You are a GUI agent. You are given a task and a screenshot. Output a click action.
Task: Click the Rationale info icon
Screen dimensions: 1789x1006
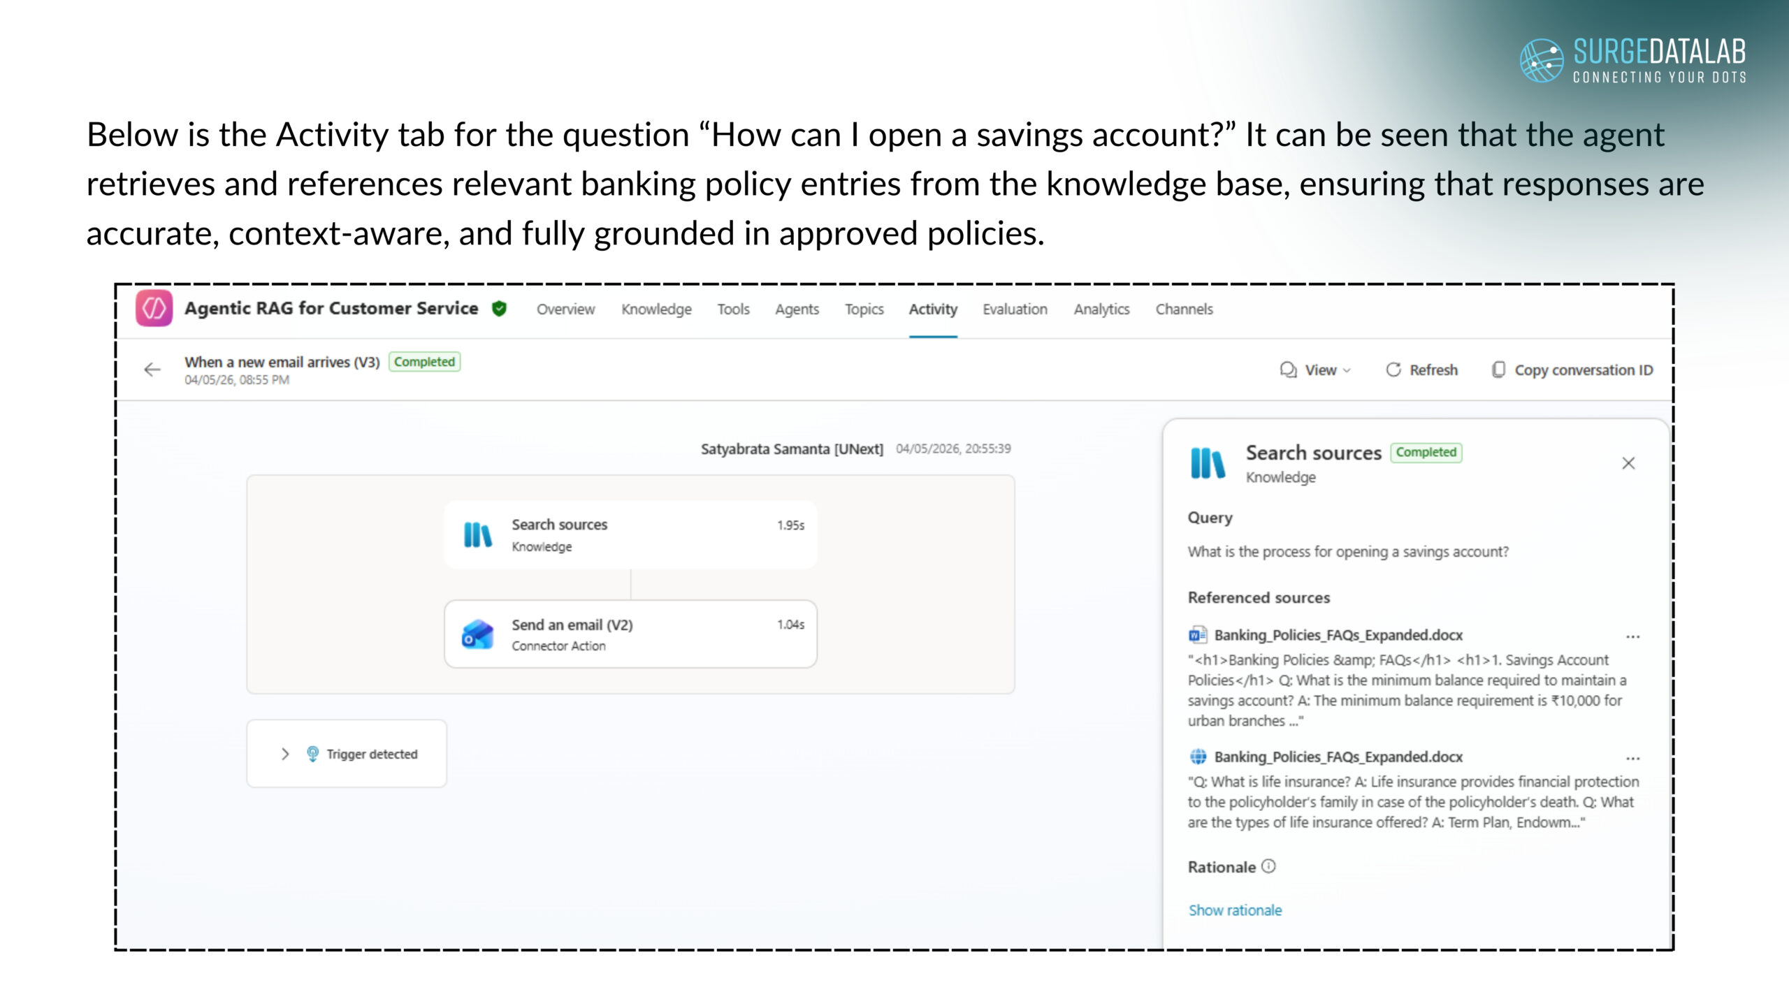point(1268,866)
